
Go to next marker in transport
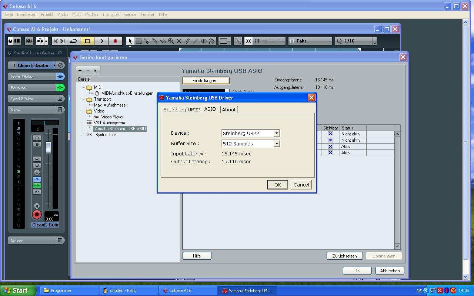[63, 41]
